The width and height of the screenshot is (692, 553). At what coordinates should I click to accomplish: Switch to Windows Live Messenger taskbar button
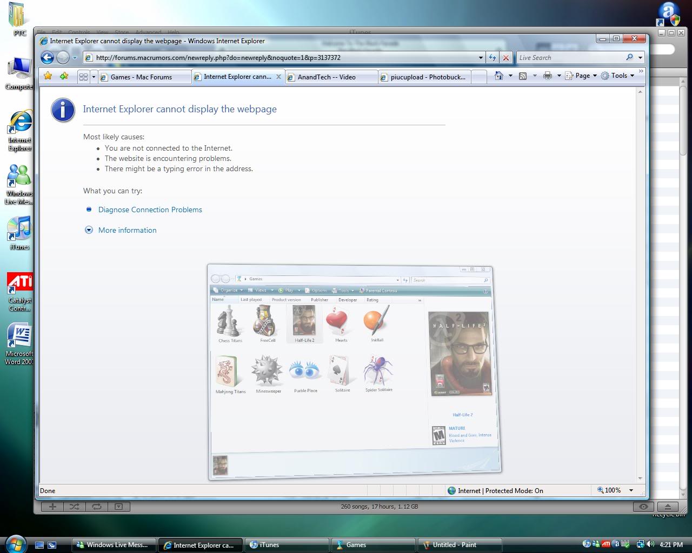point(114,545)
